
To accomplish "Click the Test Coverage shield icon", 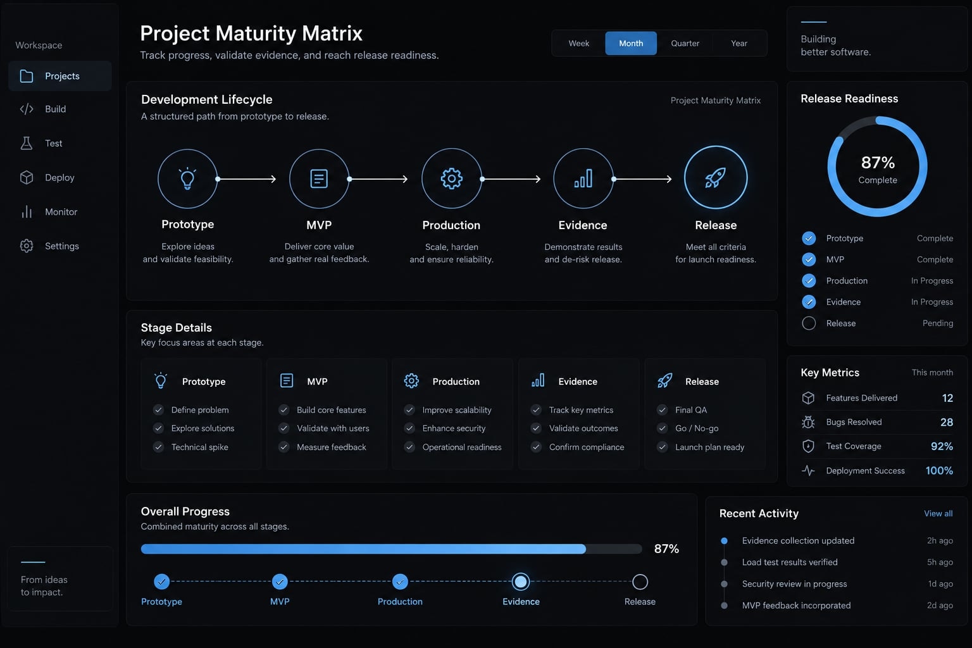I will (x=808, y=446).
